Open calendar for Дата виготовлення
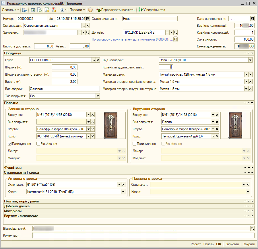258x249 pixels. click(x=252, y=19)
